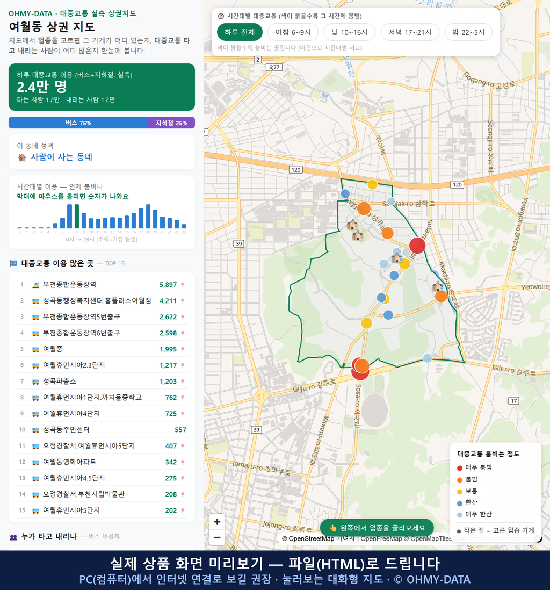Screen dimensions: 550x590
Task: Click the blue 버스 75% share bar
Action: 78,123
